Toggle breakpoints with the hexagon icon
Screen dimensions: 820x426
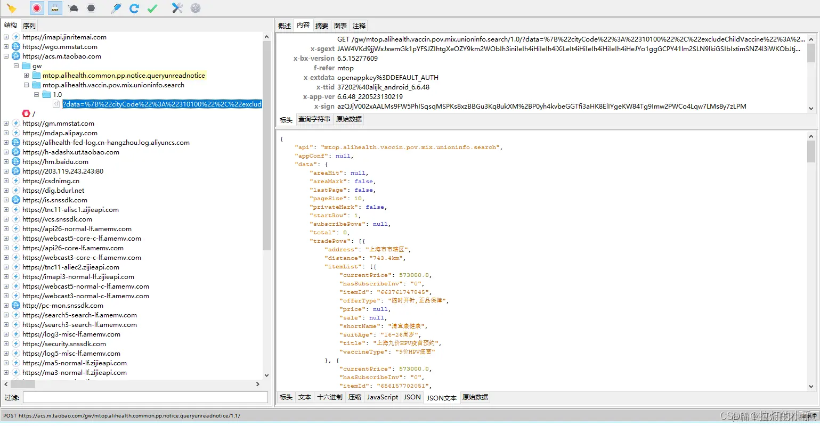tap(91, 8)
